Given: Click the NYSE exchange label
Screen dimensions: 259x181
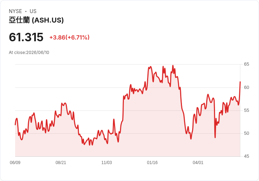Looking at the screenshot, I should [x=15, y=11].
